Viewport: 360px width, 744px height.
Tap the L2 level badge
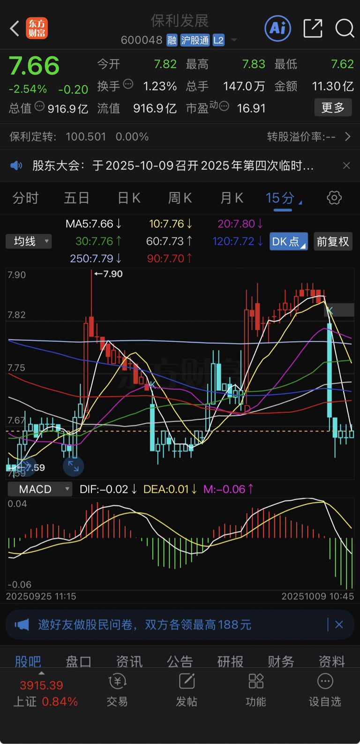[218, 40]
